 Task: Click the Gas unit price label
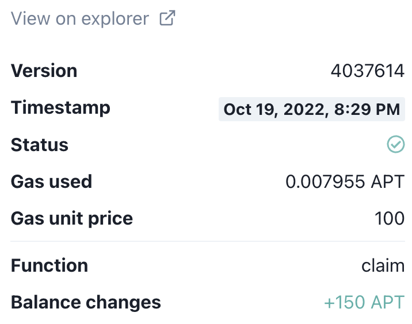(72, 219)
